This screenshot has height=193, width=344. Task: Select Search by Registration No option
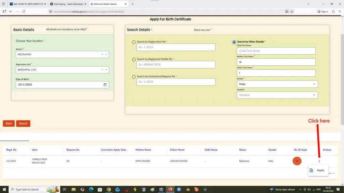pyautogui.click(x=134, y=42)
